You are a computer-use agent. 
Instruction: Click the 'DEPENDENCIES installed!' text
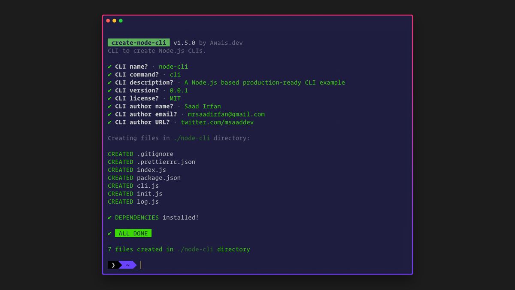click(x=157, y=217)
